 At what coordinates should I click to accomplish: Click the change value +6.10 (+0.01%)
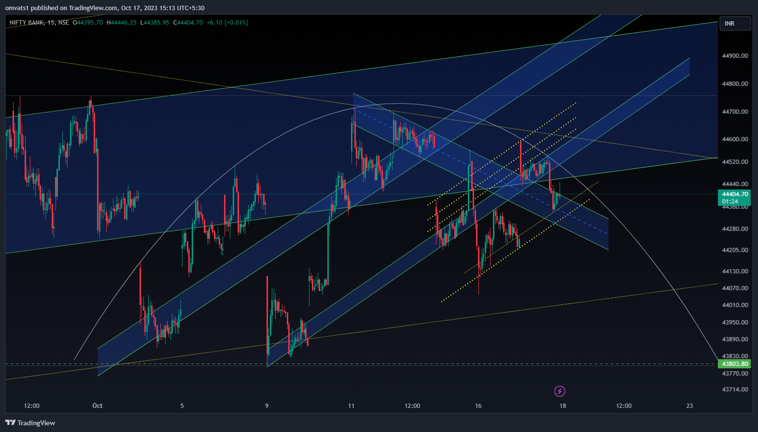[x=227, y=23]
